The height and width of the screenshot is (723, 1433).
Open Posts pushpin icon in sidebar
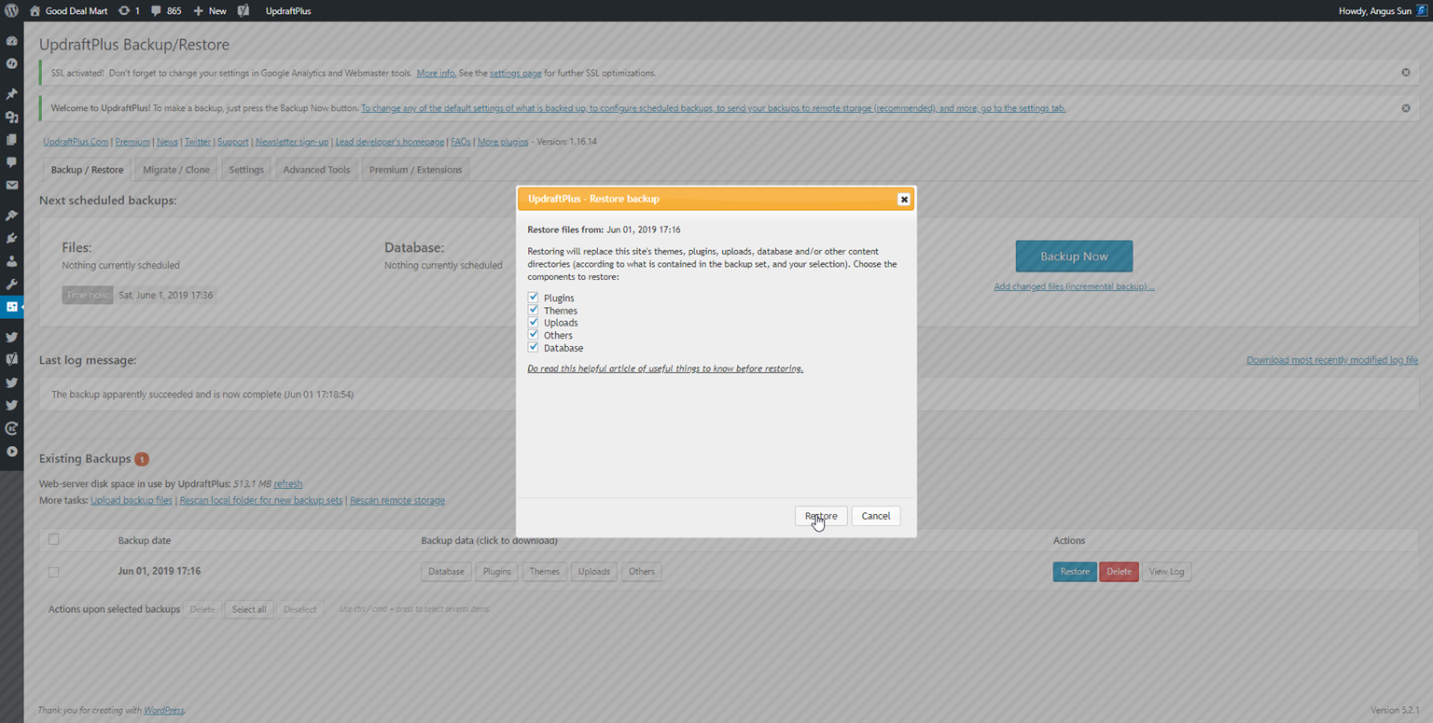[11, 95]
